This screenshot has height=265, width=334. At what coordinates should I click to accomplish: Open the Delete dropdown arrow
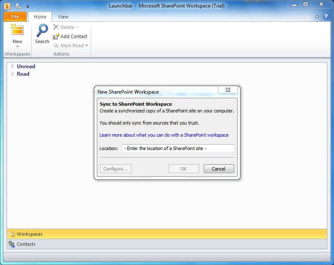tap(78, 27)
